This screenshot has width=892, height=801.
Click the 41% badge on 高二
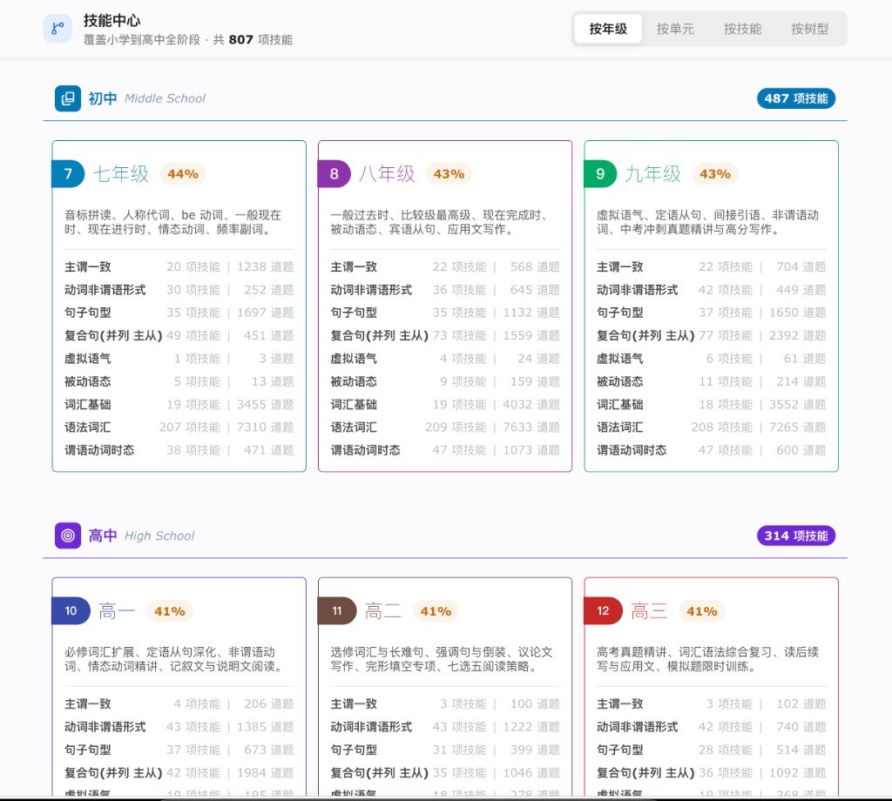coord(436,611)
